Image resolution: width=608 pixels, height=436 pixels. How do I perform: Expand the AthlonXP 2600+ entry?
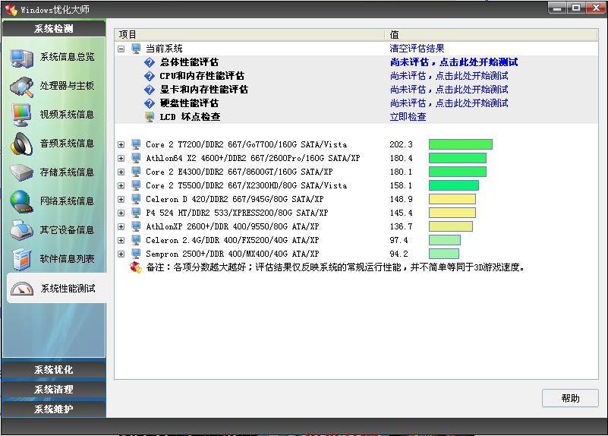[121, 226]
